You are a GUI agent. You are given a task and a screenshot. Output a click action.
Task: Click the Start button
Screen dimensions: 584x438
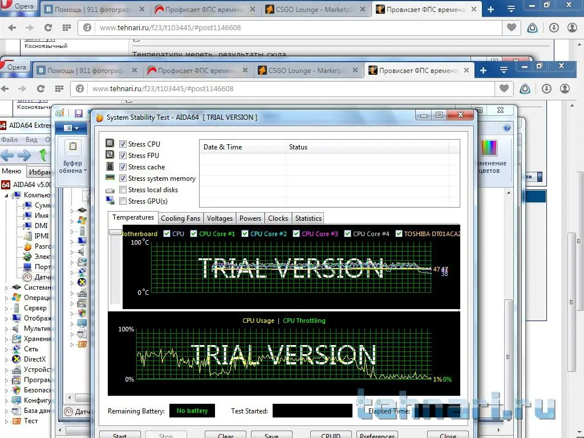coord(120,435)
